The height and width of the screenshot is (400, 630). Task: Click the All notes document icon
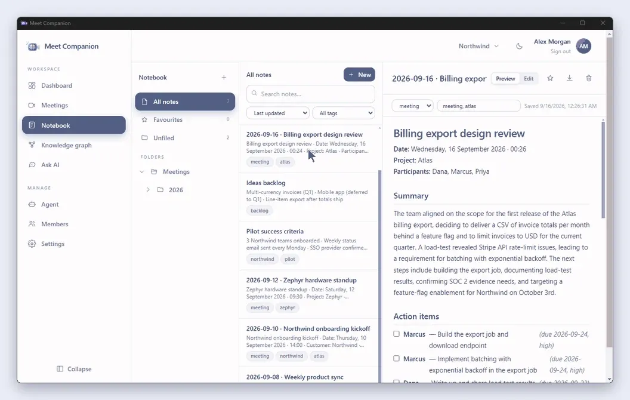144,101
